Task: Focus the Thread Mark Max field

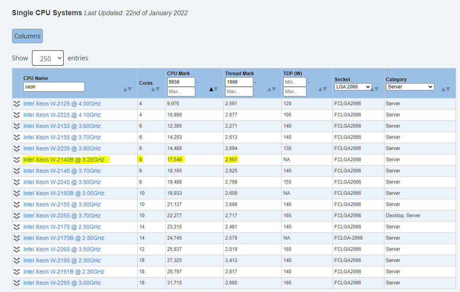Action: click(239, 92)
